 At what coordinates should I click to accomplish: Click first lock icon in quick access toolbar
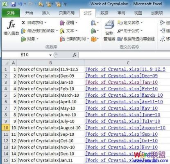[41, 4]
